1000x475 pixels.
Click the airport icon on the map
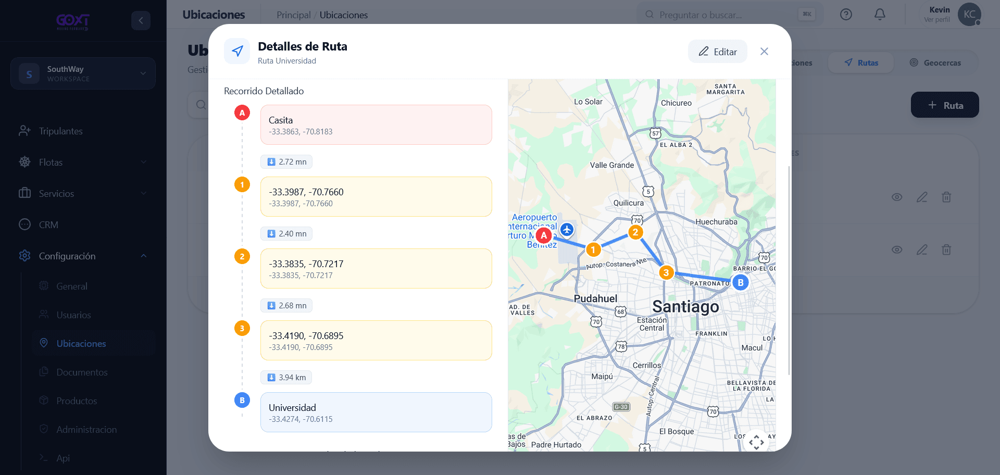[x=567, y=229]
